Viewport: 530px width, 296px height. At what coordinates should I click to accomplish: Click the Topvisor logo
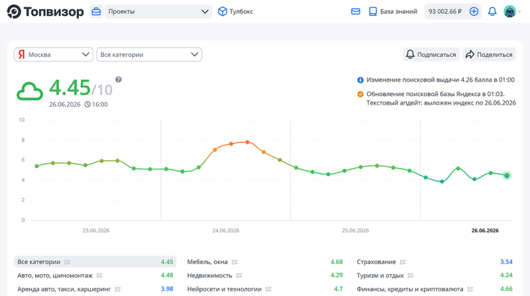pyautogui.click(x=45, y=11)
